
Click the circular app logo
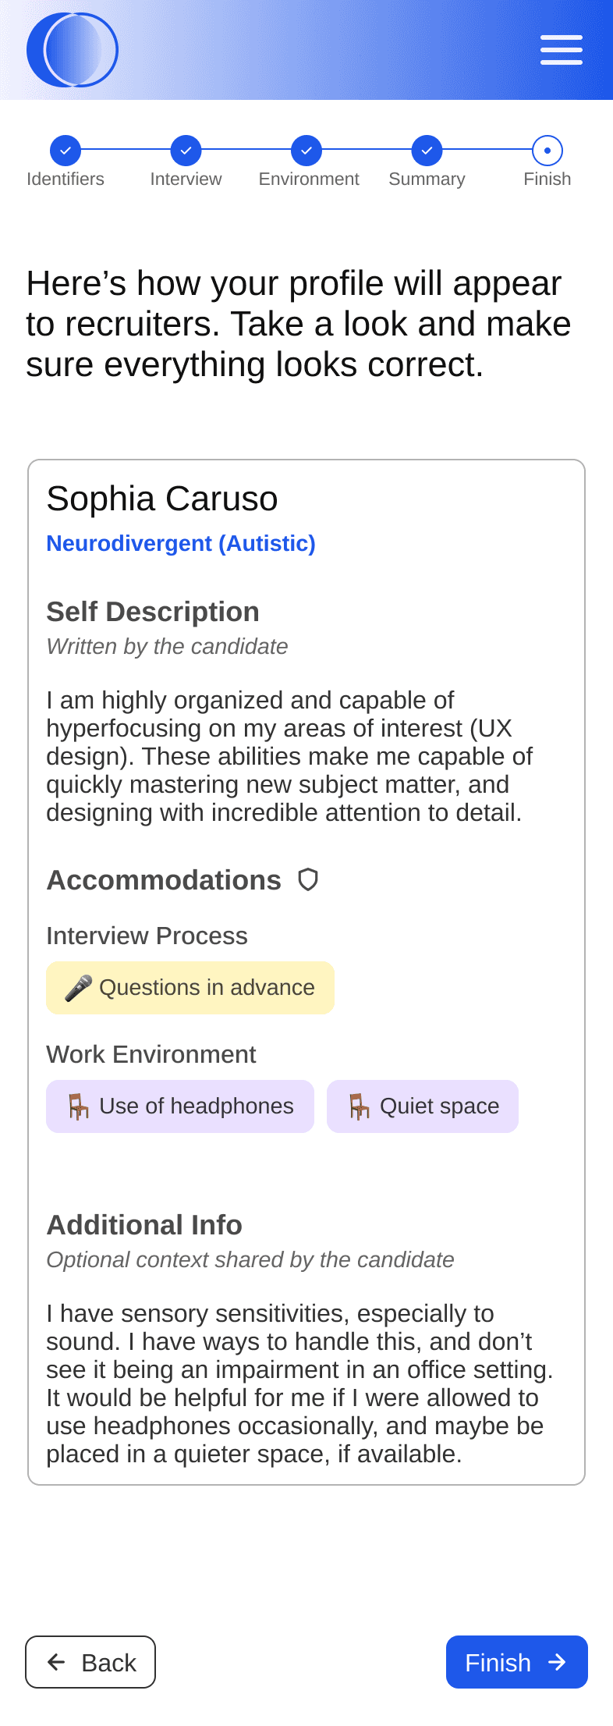point(72,50)
